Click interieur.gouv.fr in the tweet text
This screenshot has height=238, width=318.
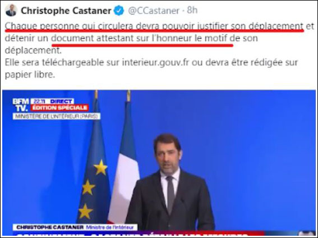tap(155, 63)
